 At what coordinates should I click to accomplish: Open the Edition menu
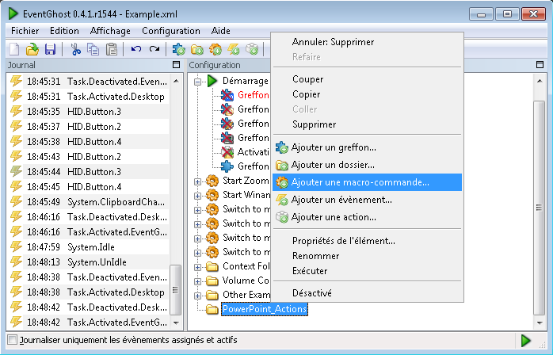click(x=64, y=31)
